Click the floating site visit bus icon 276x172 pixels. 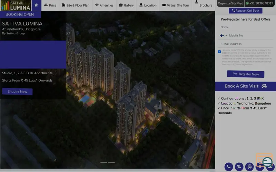(x=249, y=166)
